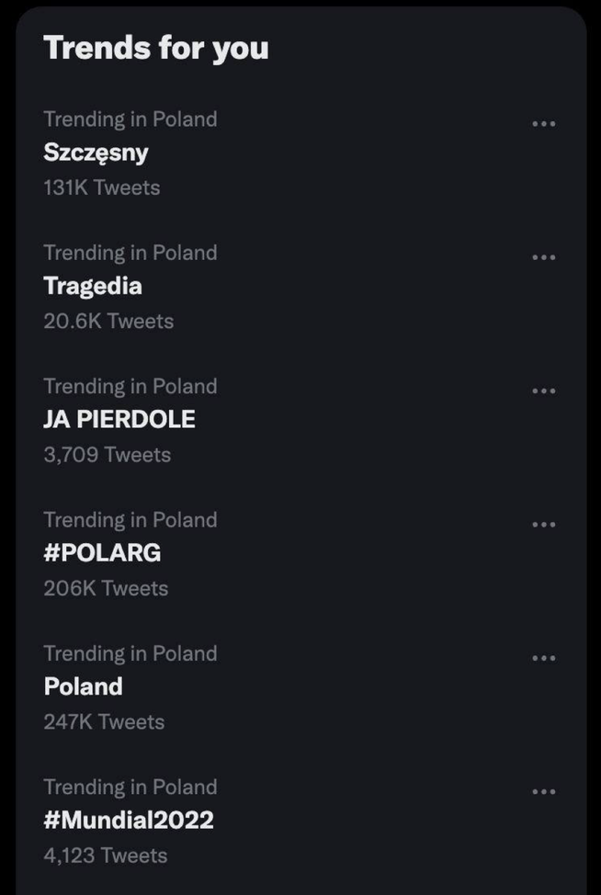This screenshot has height=895, width=601.
Task: Select the JA PIERDOLE trend
Action: (119, 419)
